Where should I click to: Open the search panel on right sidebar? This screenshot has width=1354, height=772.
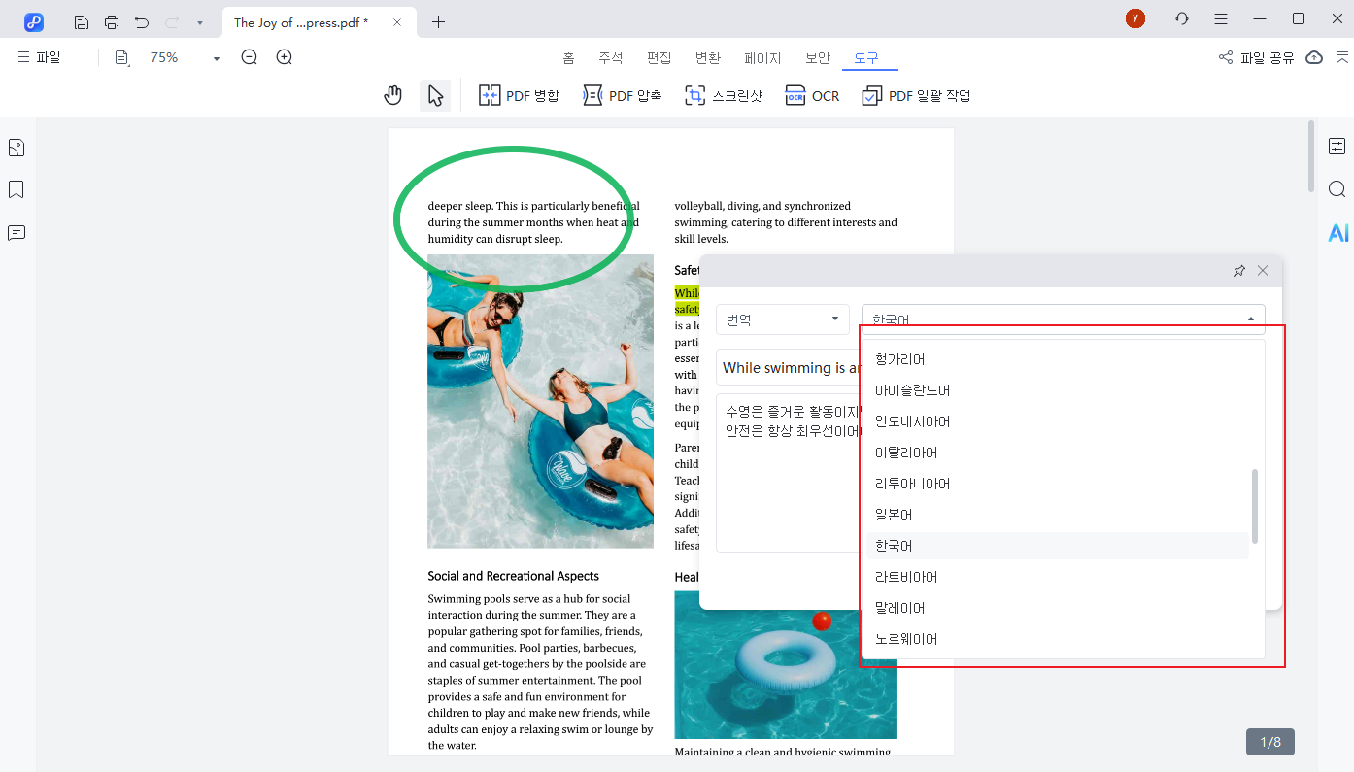pos(1337,189)
